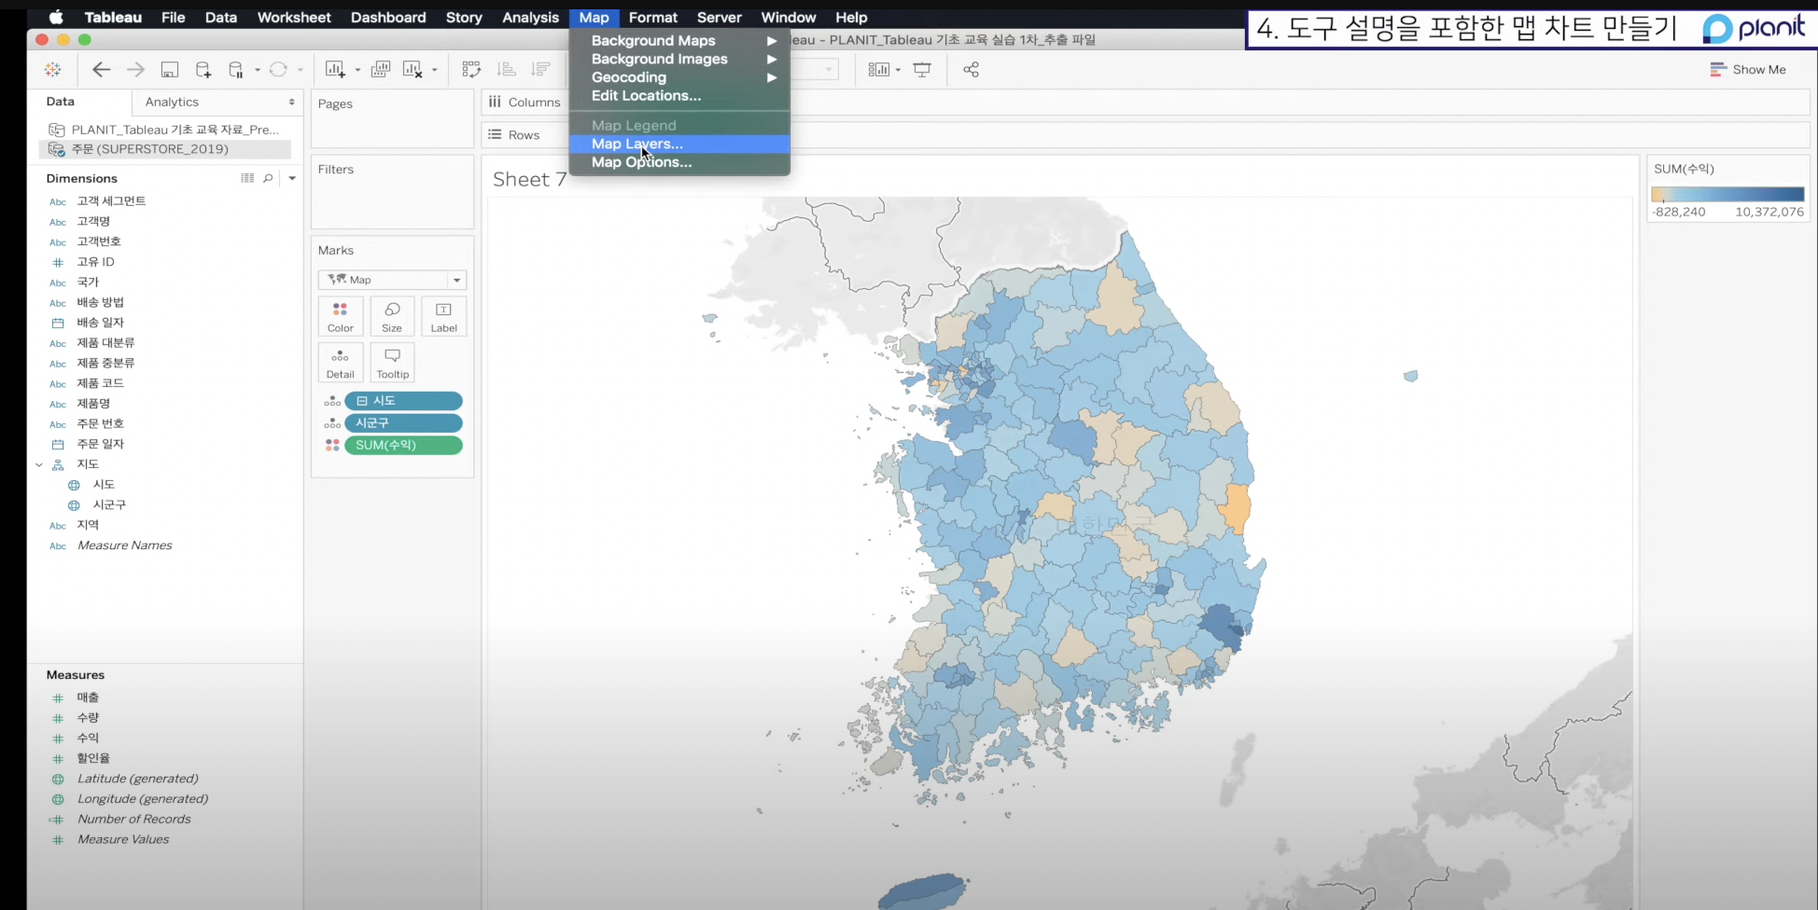1818x910 pixels.
Task: Pause auto updates from toolbar
Action: click(x=235, y=70)
